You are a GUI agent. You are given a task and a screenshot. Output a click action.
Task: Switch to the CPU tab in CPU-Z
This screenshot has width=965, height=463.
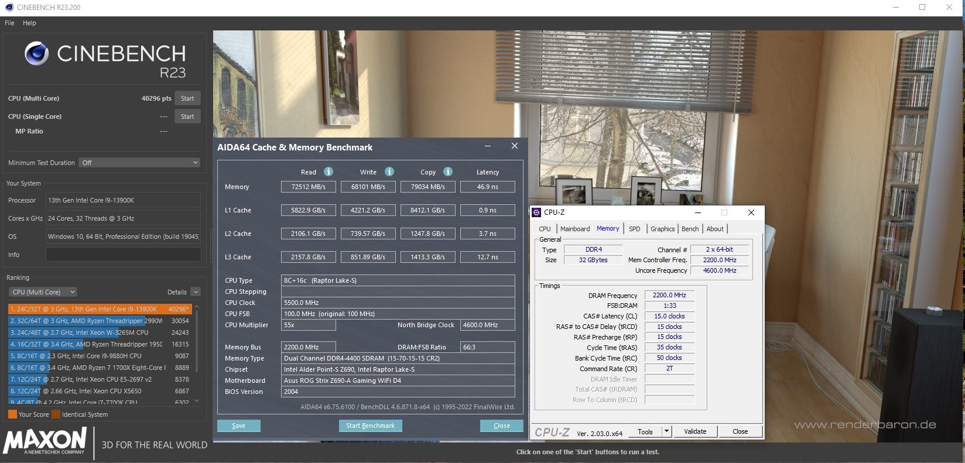pos(545,229)
